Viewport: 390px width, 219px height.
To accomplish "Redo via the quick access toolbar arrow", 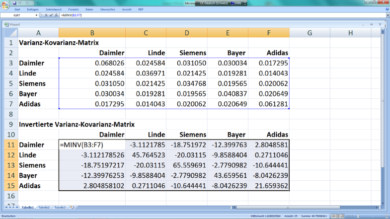I will coord(27,3).
